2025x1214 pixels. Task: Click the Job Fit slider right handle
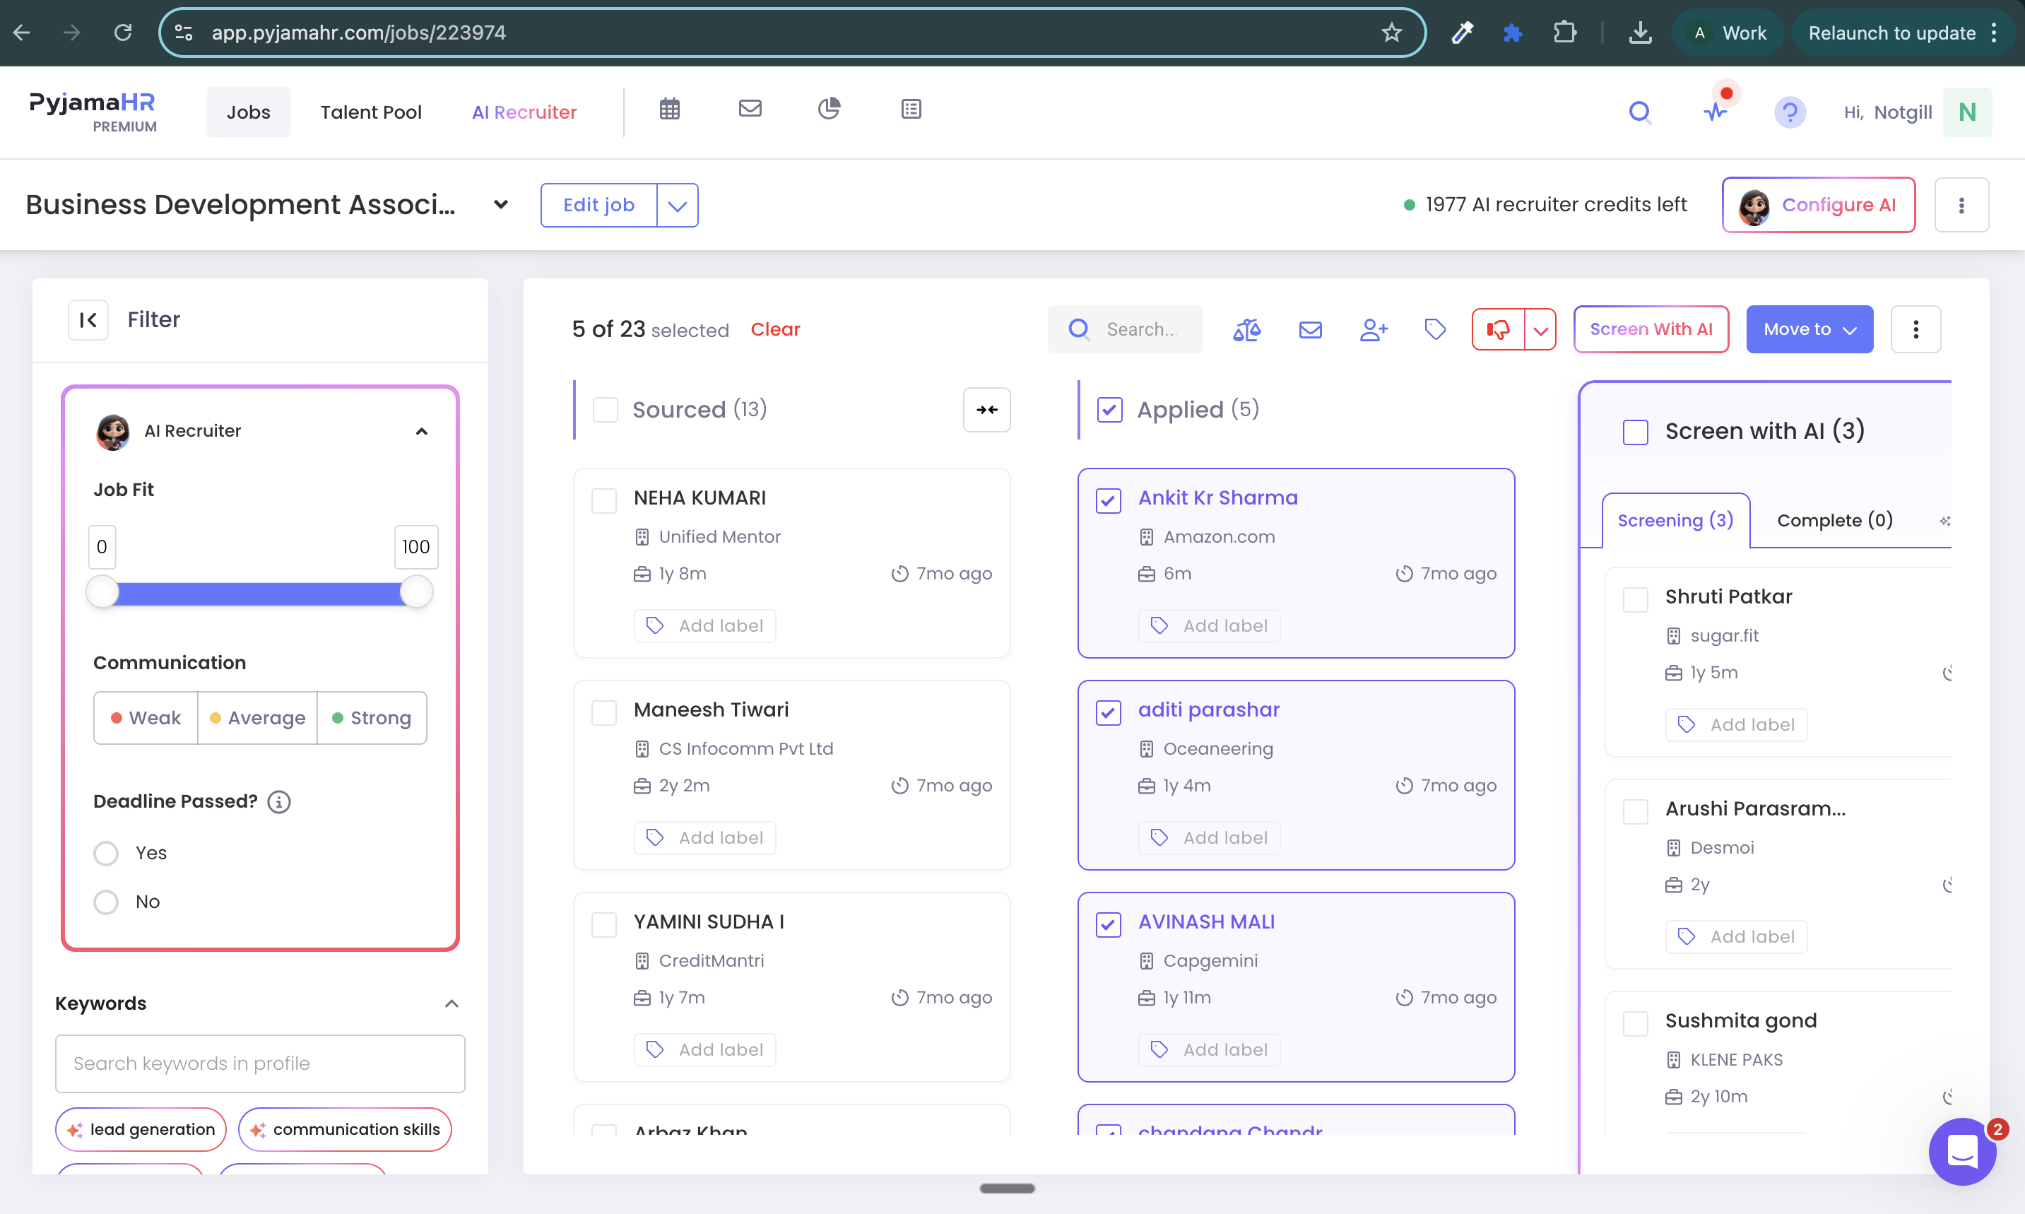416,592
